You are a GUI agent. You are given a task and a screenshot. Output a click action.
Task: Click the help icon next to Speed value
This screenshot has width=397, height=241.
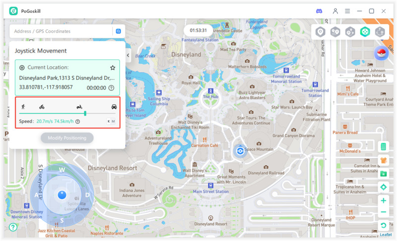pos(78,121)
